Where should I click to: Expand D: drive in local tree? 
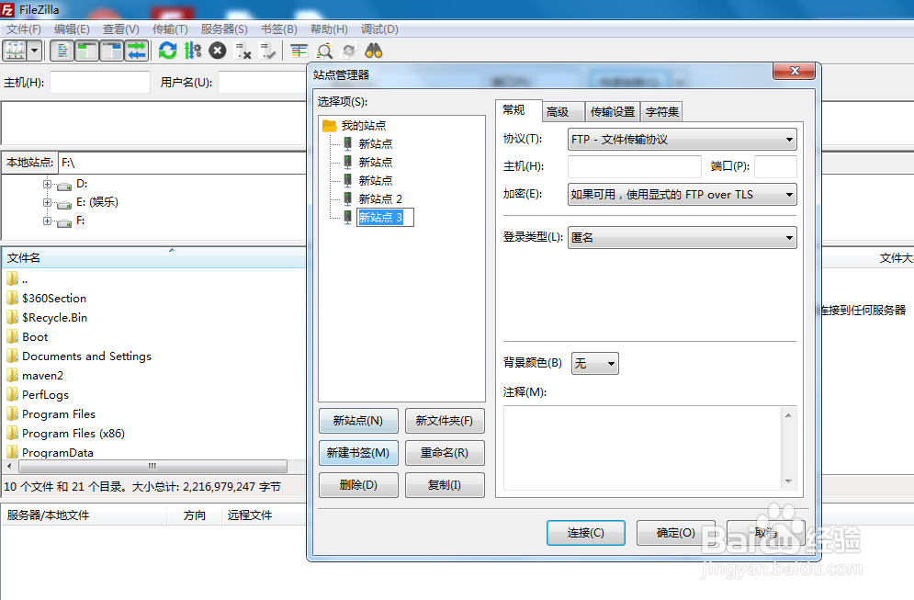click(x=47, y=184)
